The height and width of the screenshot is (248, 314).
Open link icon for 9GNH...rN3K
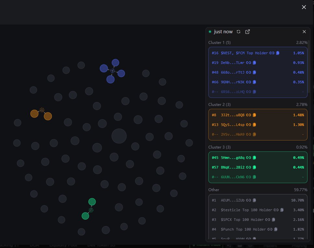(x=249, y=82)
